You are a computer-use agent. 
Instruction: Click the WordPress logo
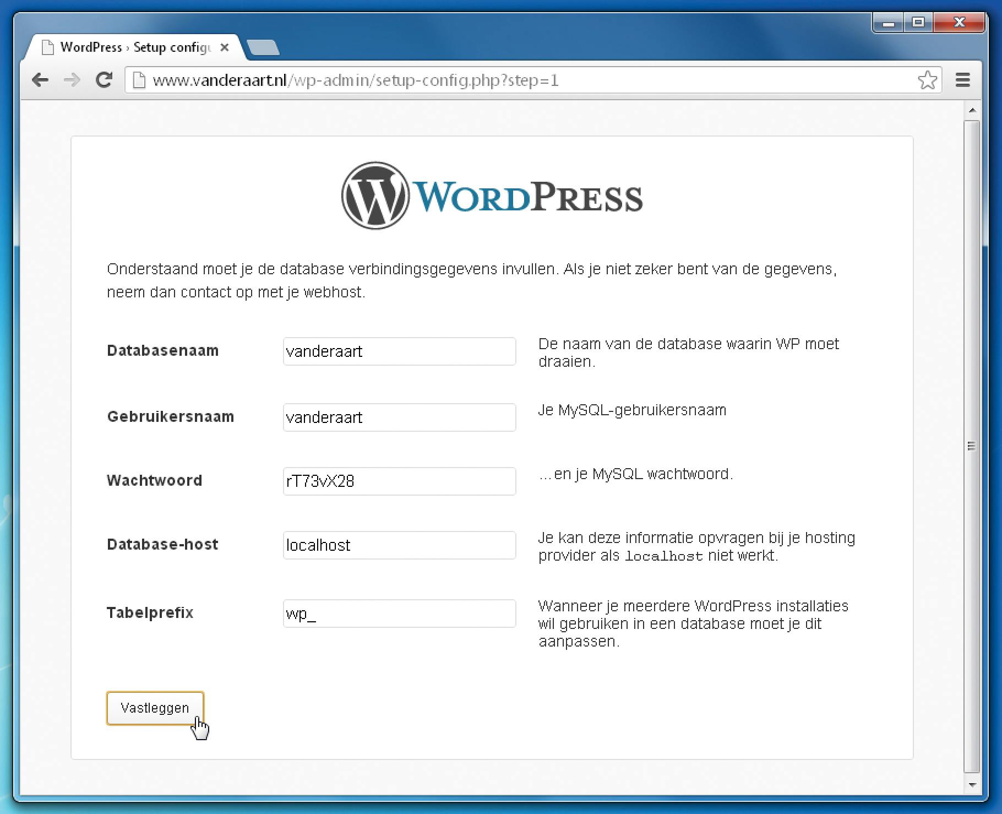click(x=492, y=196)
